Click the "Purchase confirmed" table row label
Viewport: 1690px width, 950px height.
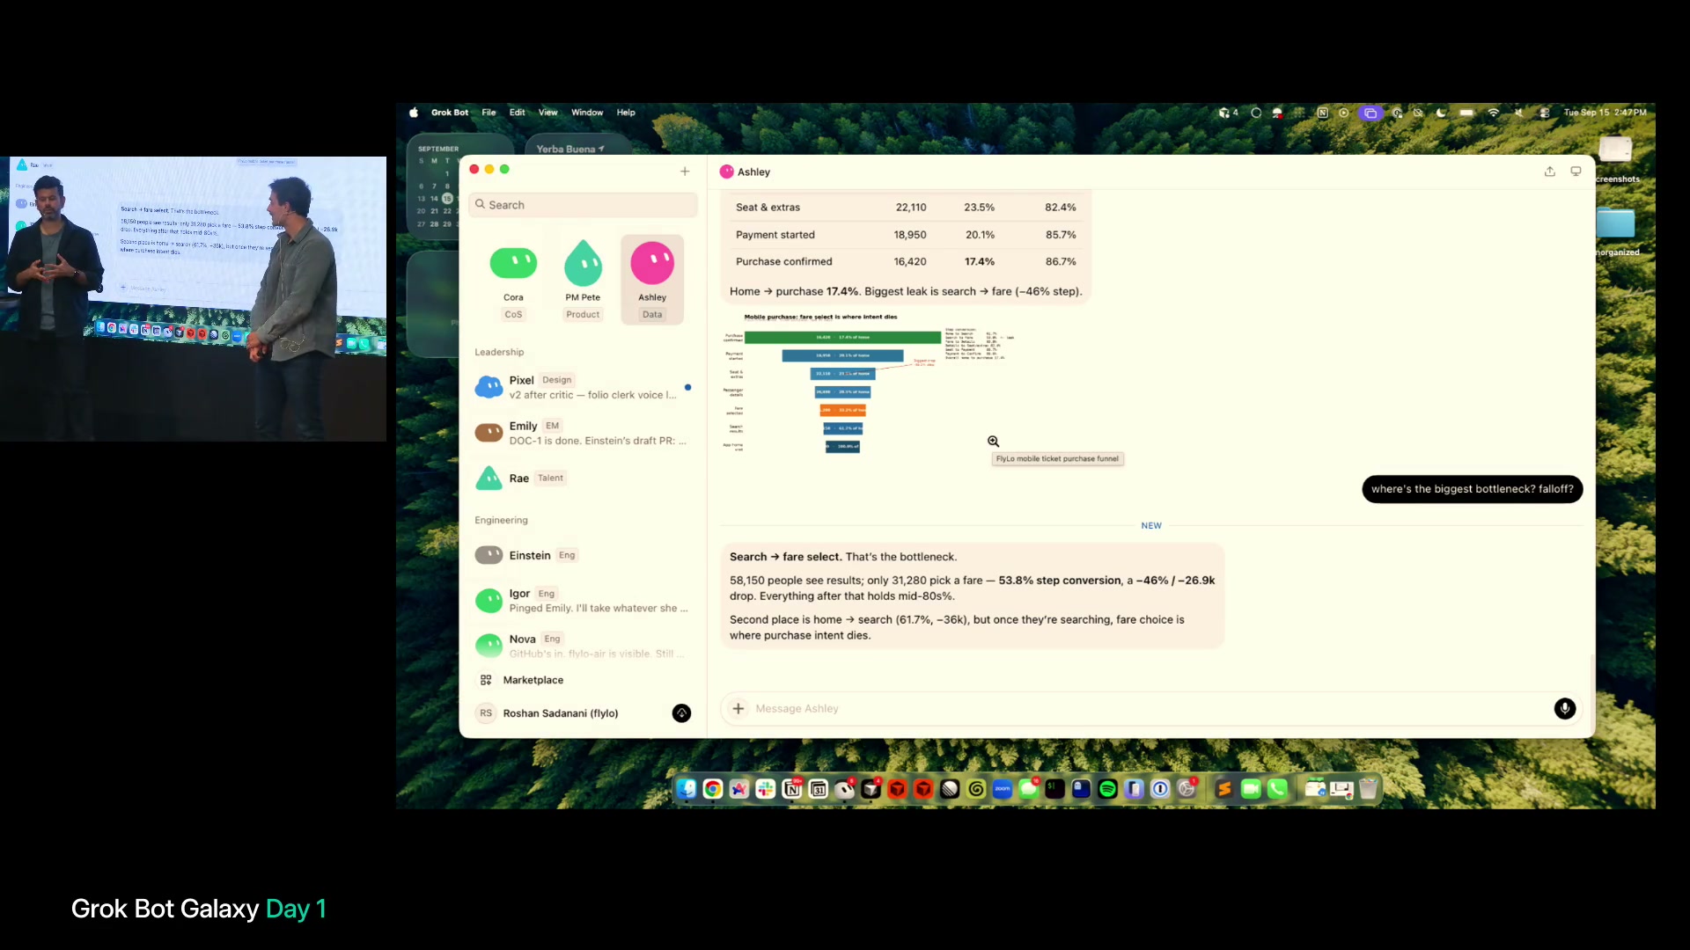[783, 261]
